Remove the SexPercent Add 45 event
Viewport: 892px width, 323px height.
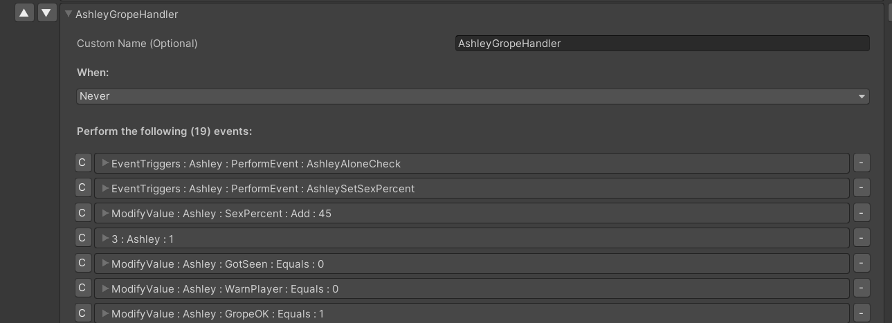pos(861,213)
